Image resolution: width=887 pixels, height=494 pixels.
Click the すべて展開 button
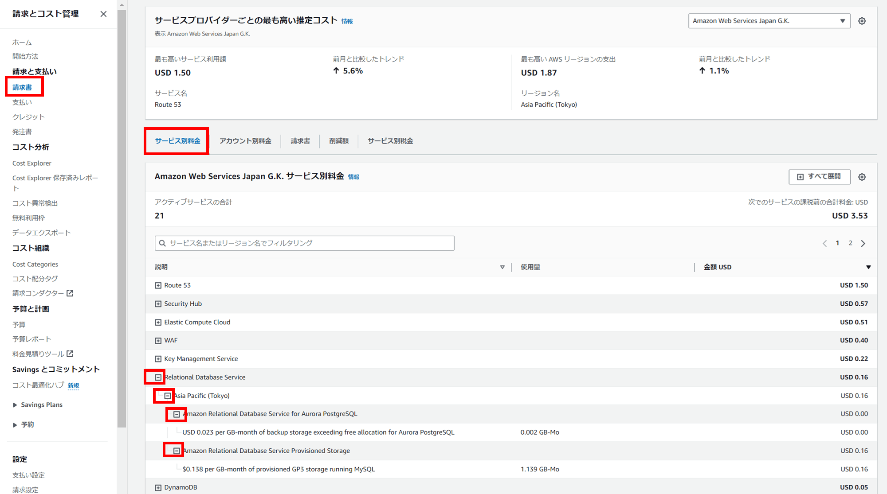point(819,176)
